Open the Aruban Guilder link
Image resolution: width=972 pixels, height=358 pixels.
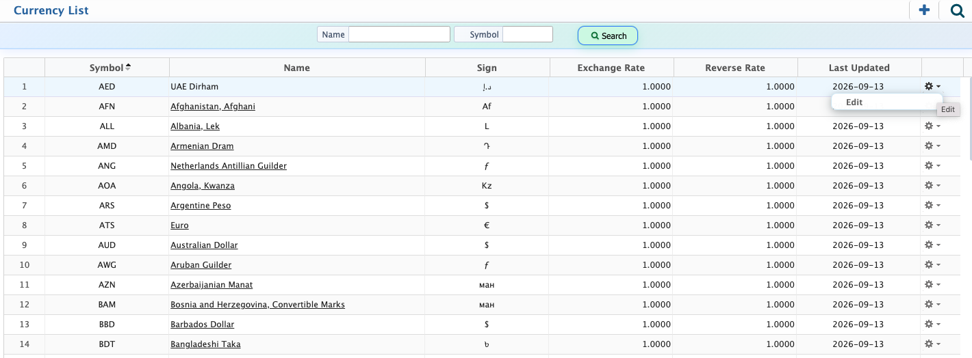pos(201,265)
